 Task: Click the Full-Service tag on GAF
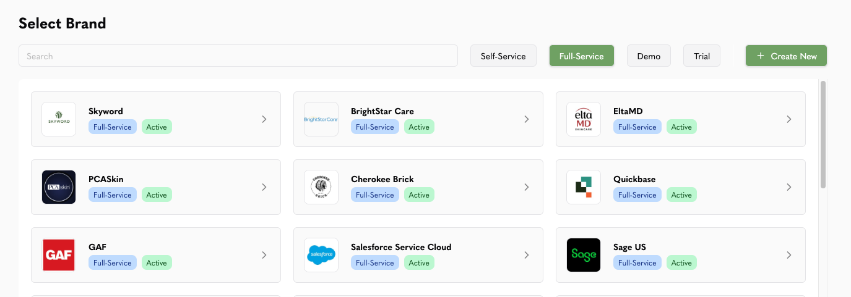click(113, 263)
